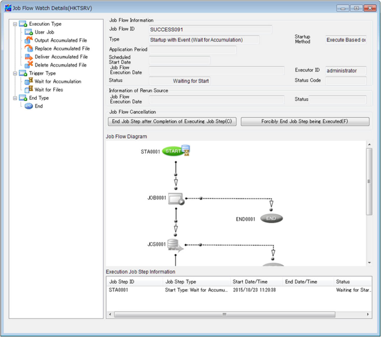381x337 pixels.
Task: Click the Output Accumulated File icon
Action: tap(29, 40)
